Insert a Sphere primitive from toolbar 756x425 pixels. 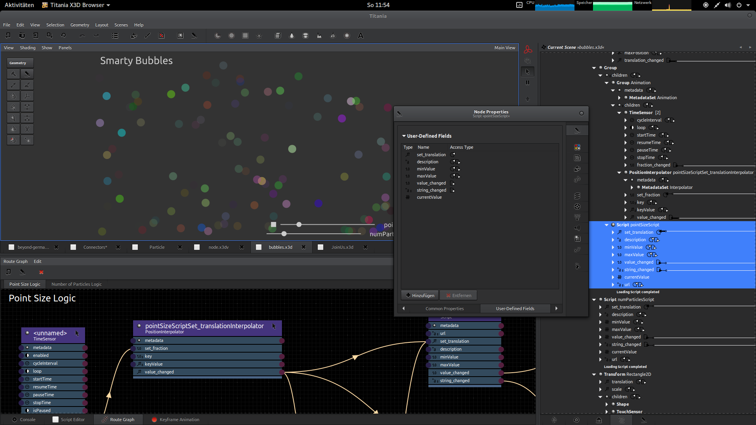click(x=347, y=36)
